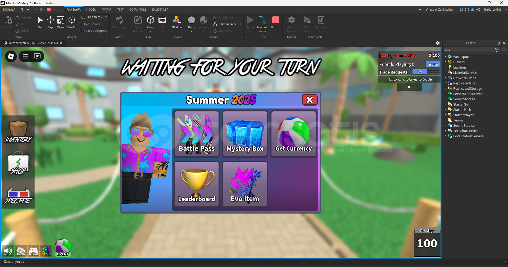Switch view with Mevcut: İstemci

262,24
